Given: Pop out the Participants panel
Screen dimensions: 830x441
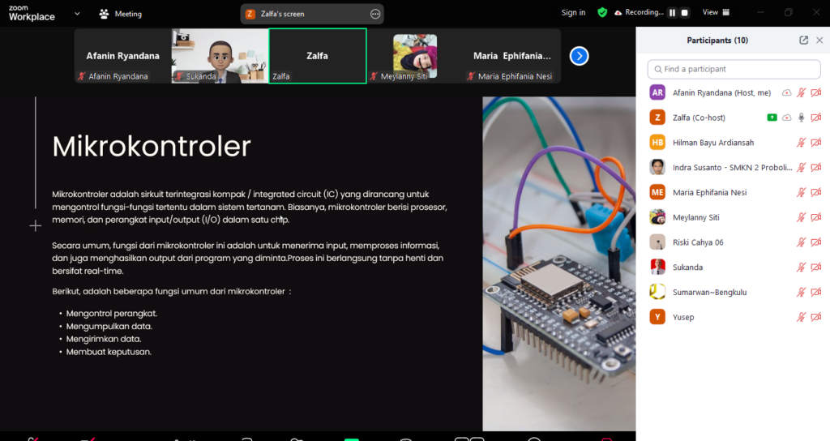Looking at the screenshot, I should point(803,41).
